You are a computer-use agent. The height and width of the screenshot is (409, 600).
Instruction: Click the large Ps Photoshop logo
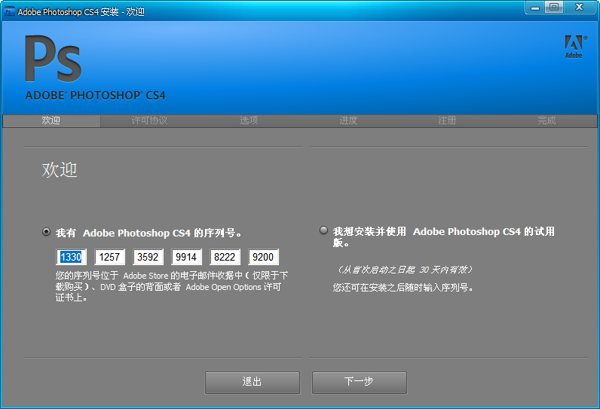54,59
